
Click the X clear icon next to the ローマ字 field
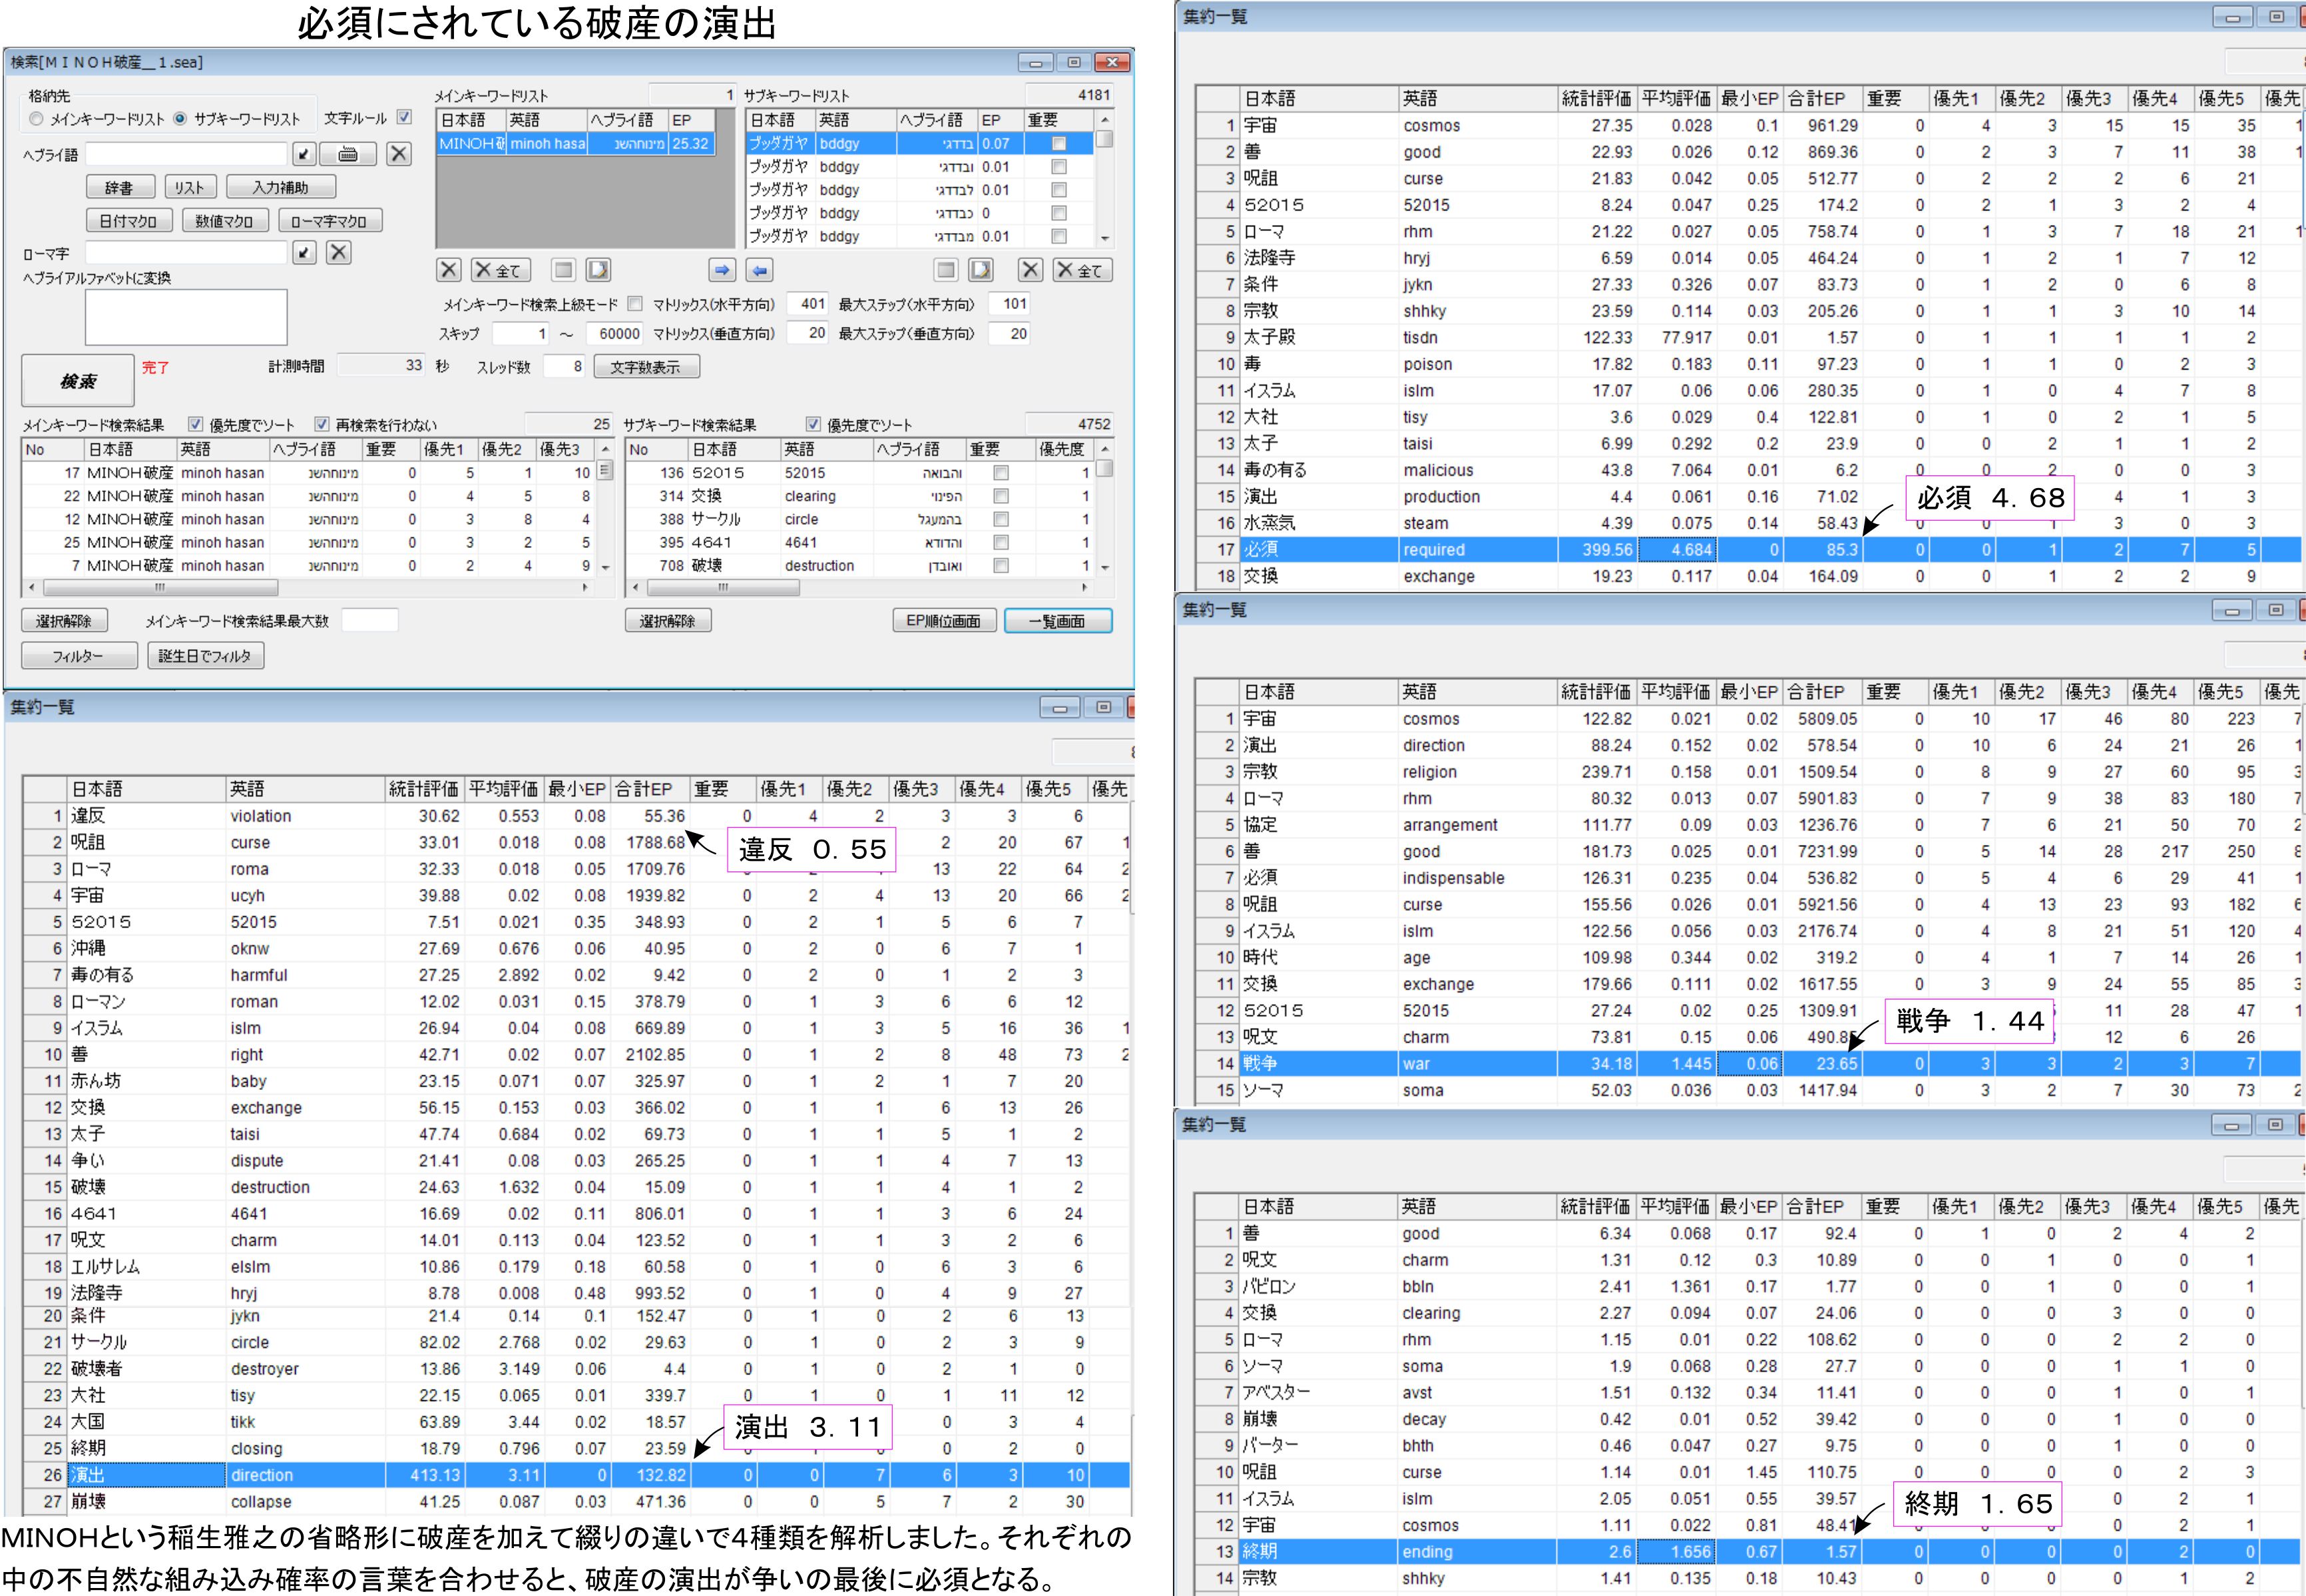point(339,252)
